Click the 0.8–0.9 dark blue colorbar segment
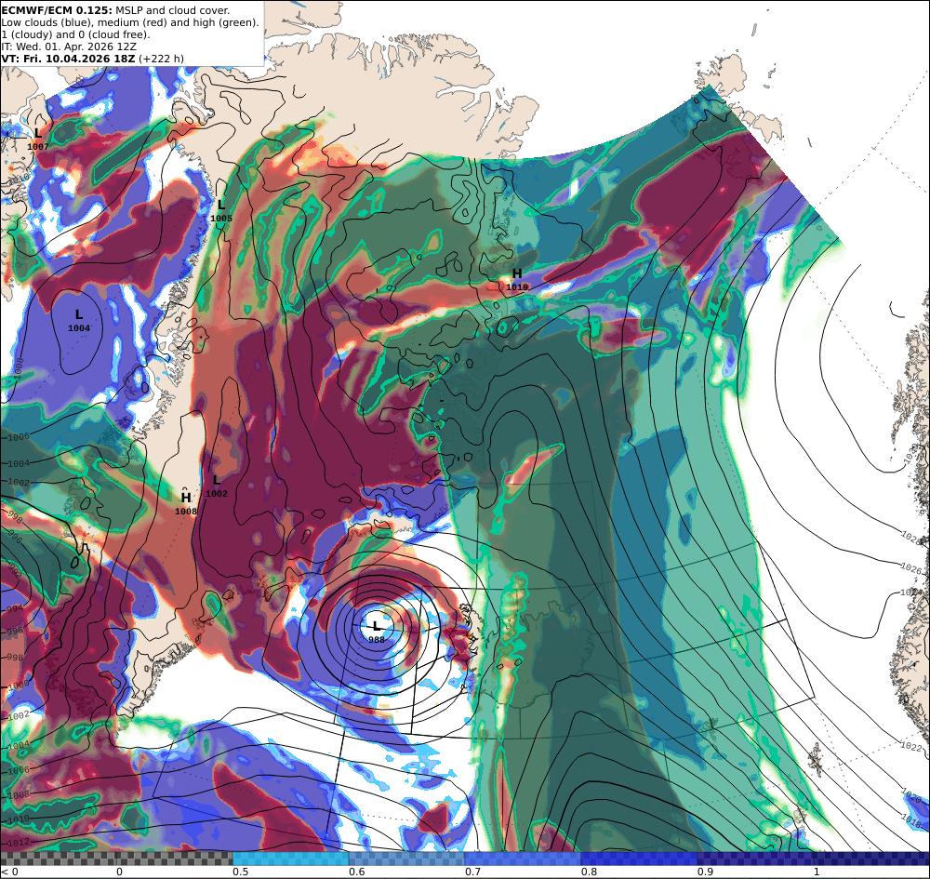Image resolution: width=930 pixels, height=879 pixels. pyautogui.click(x=638, y=859)
